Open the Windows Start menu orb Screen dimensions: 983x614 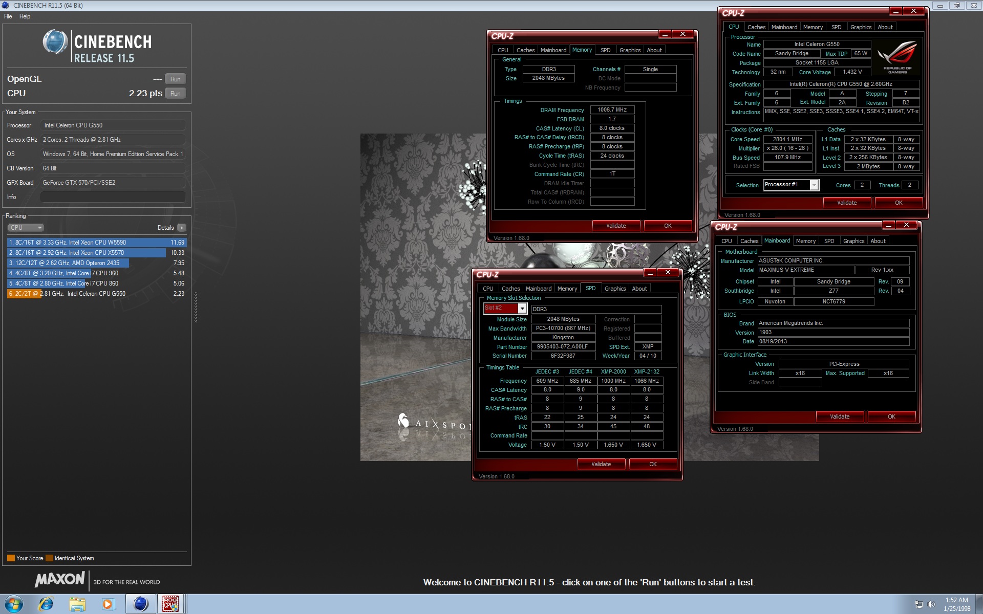tap(14, 604)
